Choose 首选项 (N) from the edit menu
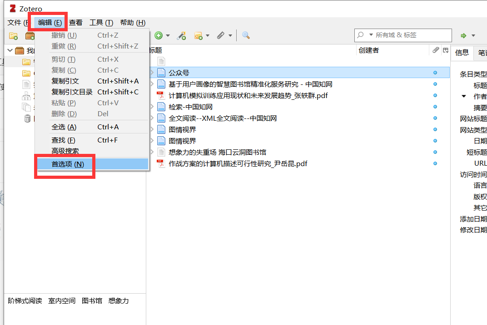The width and height of the screenshot is (487, 325). pos(93,164)
